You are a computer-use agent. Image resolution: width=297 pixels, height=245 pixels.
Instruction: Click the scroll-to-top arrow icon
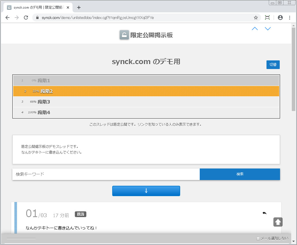(278, 222)
